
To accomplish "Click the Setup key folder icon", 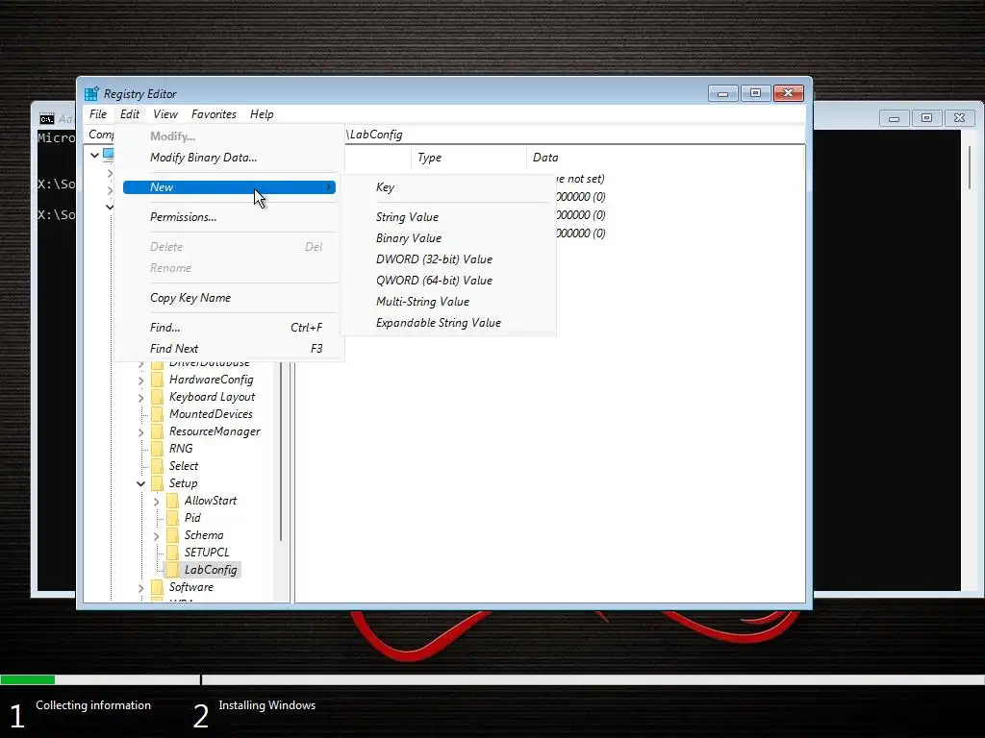I will tap(157, 483).
